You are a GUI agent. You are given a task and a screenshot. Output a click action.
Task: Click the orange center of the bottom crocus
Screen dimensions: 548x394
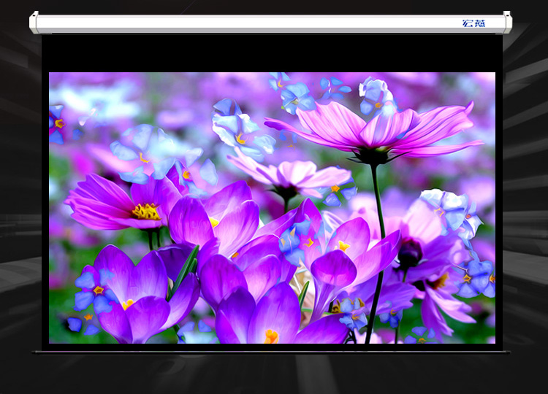tap(271, 336)
